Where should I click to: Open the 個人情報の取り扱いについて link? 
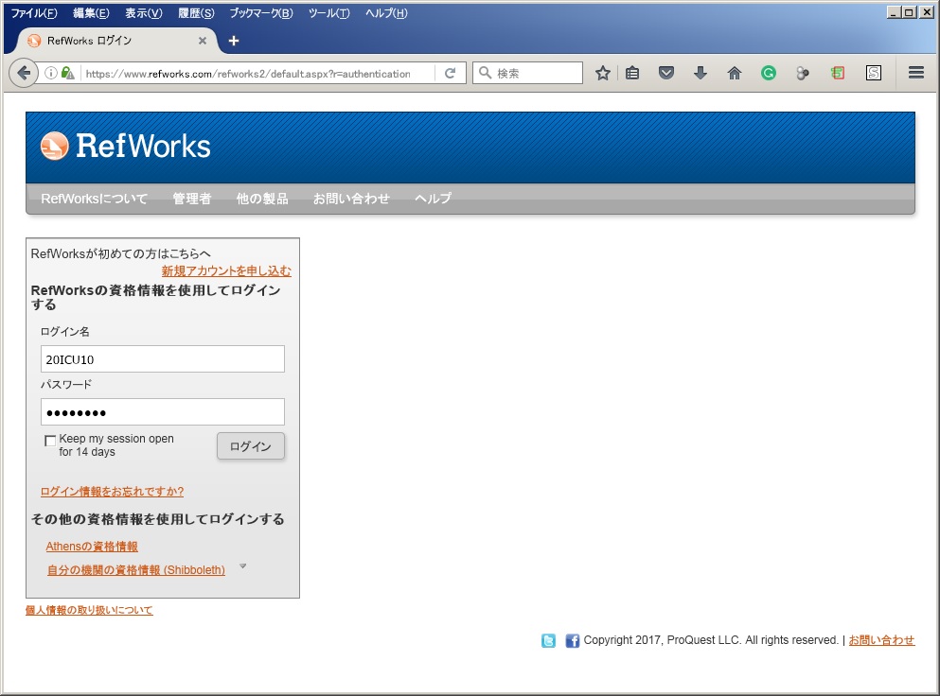[89, 610]
